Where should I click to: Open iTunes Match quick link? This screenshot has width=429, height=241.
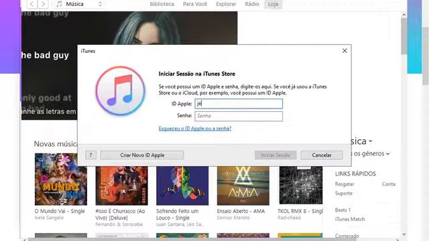coord(350,219)
